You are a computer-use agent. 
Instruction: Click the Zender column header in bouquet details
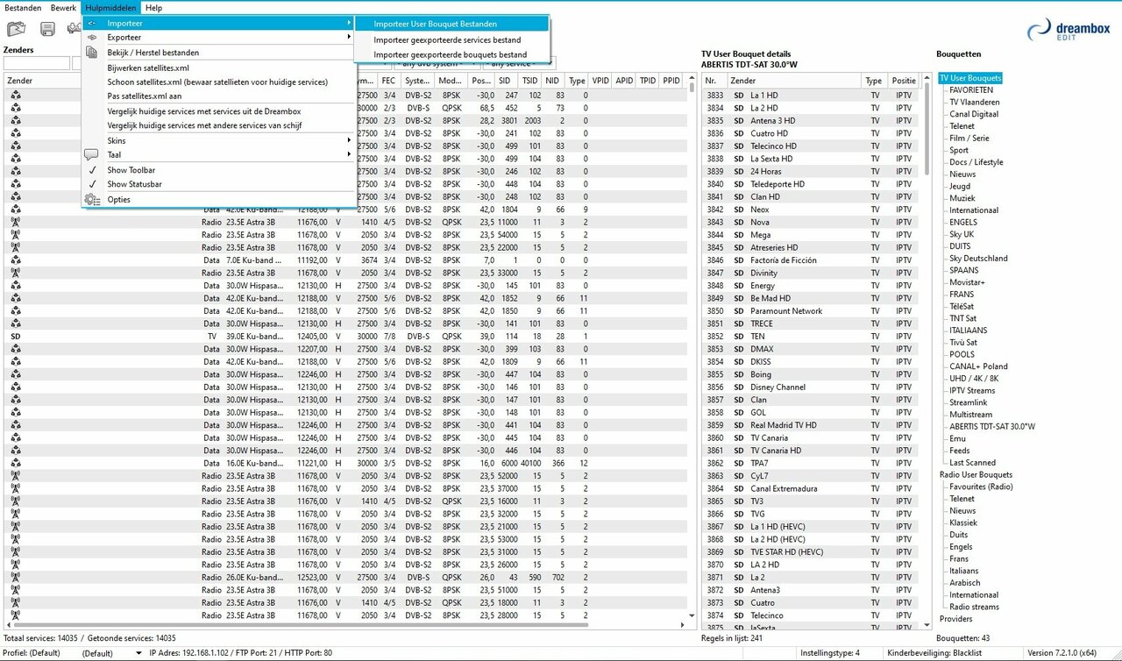pyautogui.click(x=793, y=81)
